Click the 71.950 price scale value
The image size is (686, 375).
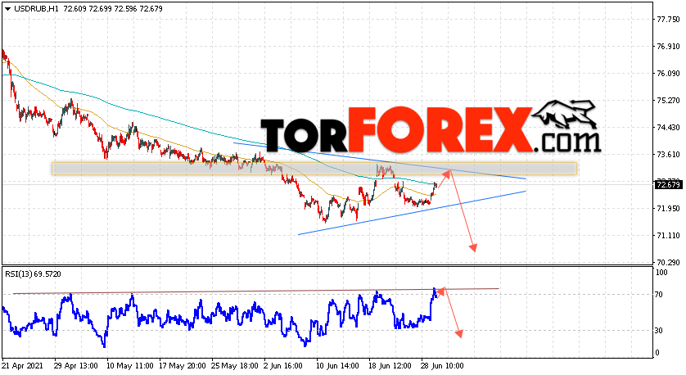(x=668, y=209)
